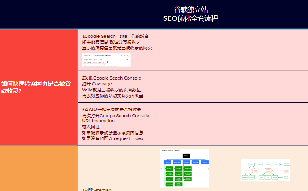The width and height of the screenshot is (308, 191).
Task: Click the text '显示的所有信息就是已被收录的网页'
Action: 117,48
